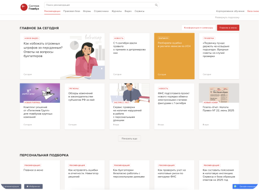Open the purple Pepeliaev Group thumbnail
Image resolution: width=259 pixels, height=190 pixels.
[x=40, y=93]
